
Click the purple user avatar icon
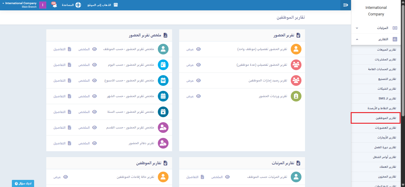tap(43, 5)
